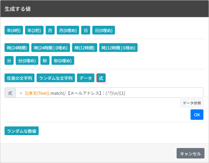This screenshot has height=163, width=209.
Task: Open the データ参照 data reference
Action: (192, 103)
